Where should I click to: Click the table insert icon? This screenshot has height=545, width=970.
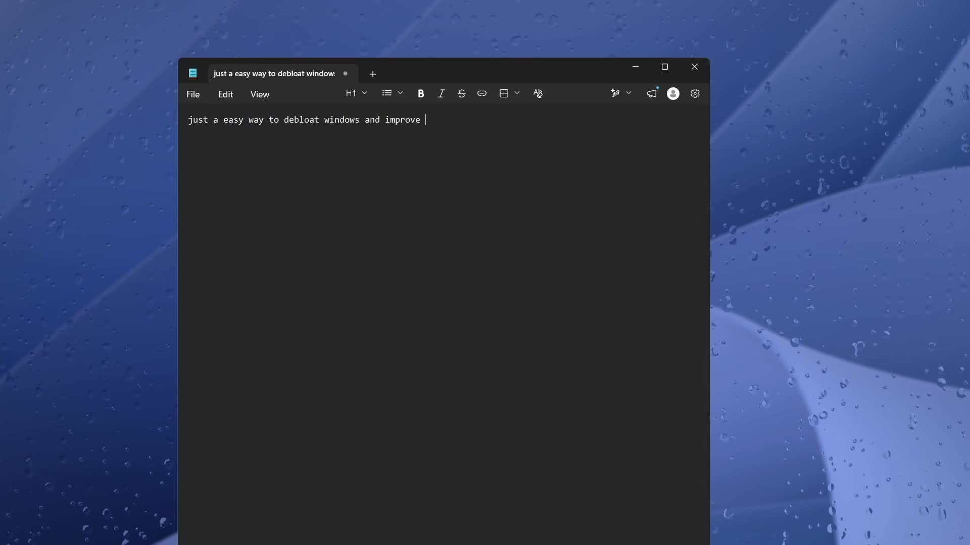tap(504, 93)
